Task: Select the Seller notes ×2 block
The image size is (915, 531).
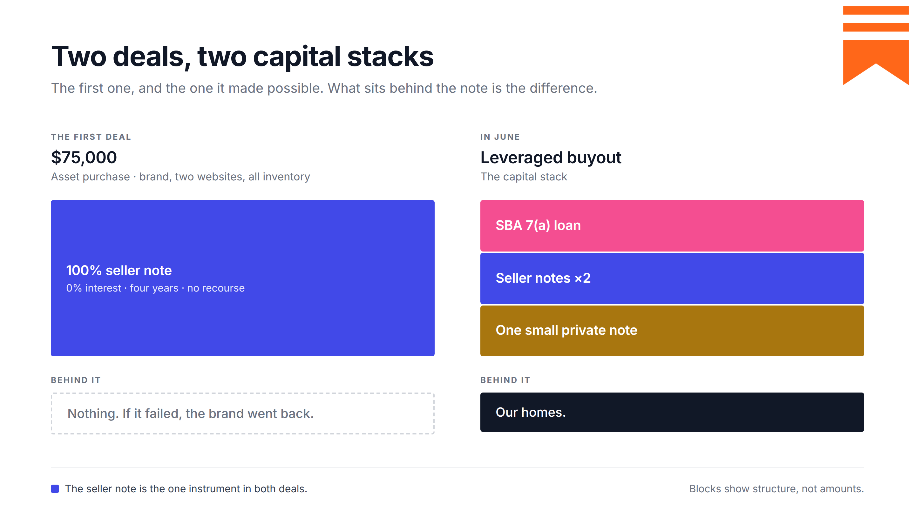Action: [672, 279]
